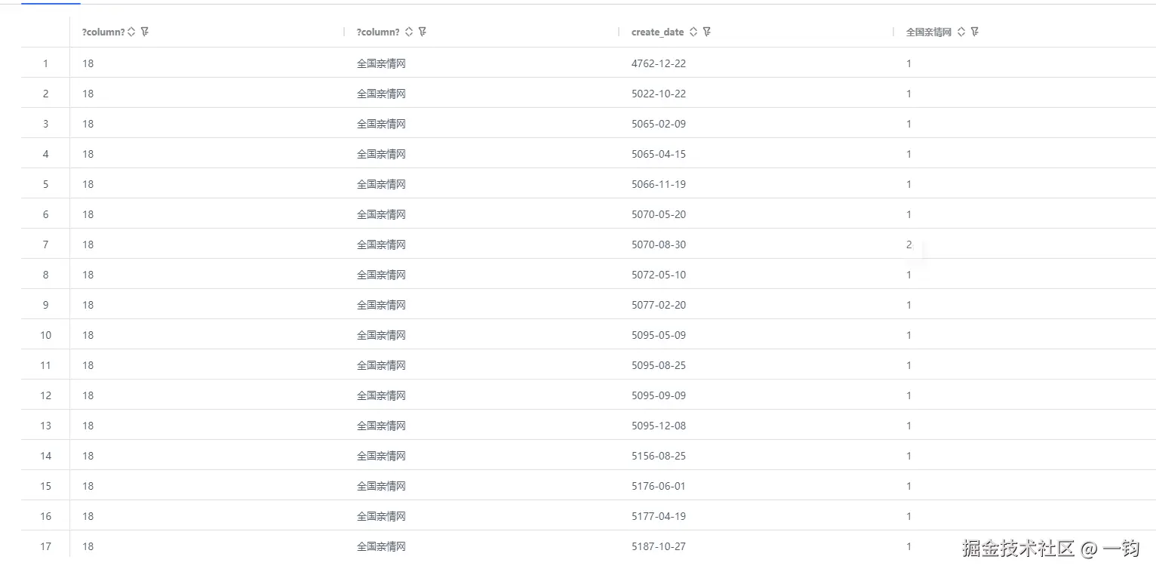Sort using the 全国亲情网 sort arrows

coord(961,31)
